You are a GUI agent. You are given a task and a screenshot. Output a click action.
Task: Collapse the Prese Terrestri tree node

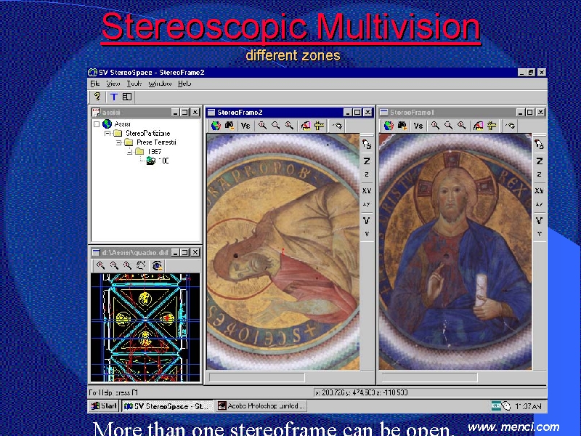[118, 142]
